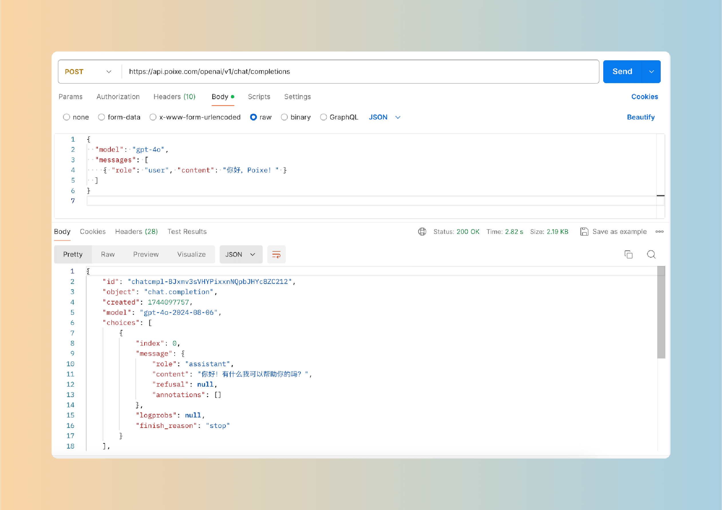Switch to the Authorization tab

118,97
